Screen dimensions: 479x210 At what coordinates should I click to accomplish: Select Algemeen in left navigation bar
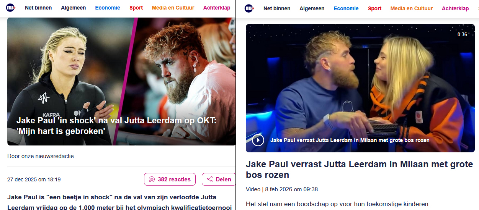pos(74,8)
